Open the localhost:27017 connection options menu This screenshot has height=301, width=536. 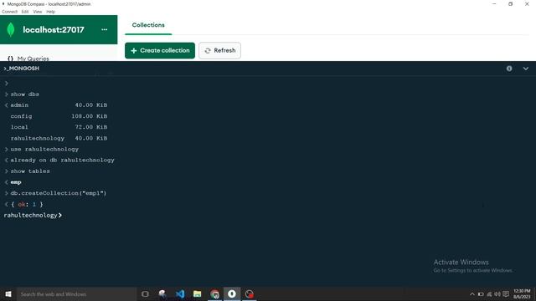[104, 30]
